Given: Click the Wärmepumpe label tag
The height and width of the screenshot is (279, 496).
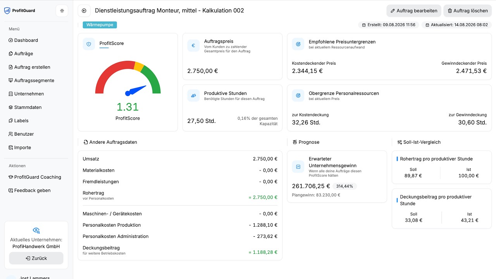Looking at the screenshot, I should 100,25.
